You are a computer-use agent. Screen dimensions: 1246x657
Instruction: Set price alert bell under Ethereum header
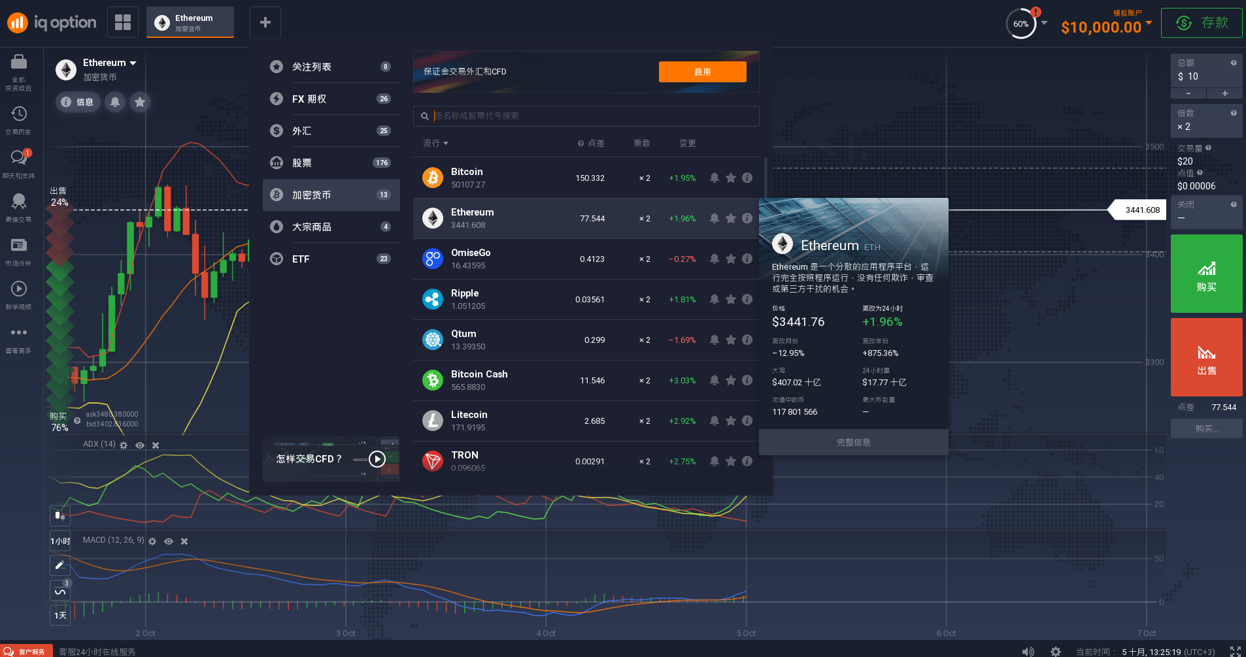pyautogui.click(x=115, y=102)
